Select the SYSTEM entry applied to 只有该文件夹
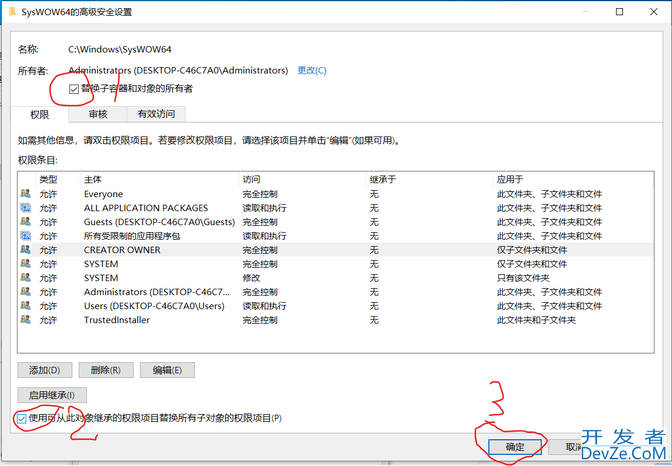Viewport: 672px width, 466px height. point(335,278)
